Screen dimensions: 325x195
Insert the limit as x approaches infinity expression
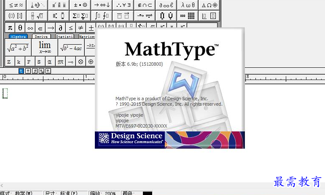(x=45, y=48)
